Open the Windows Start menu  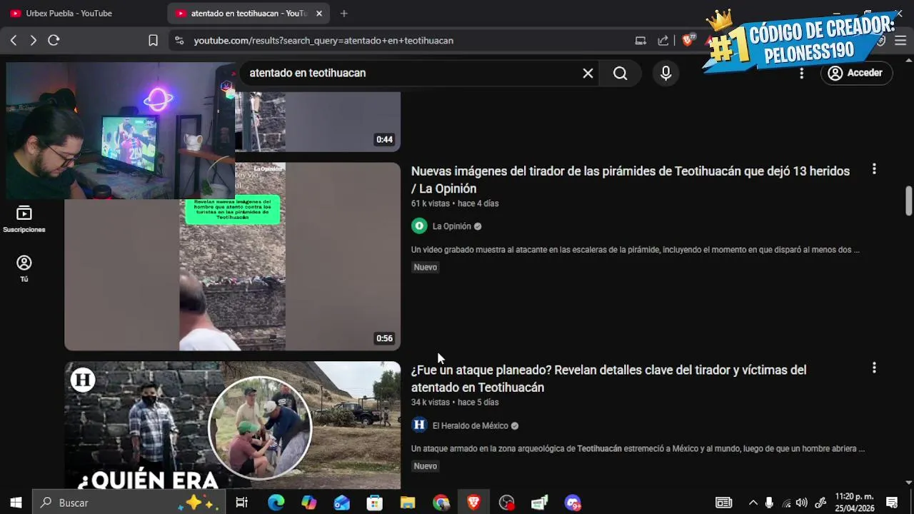pyautogui.click(x=16, y=503)
